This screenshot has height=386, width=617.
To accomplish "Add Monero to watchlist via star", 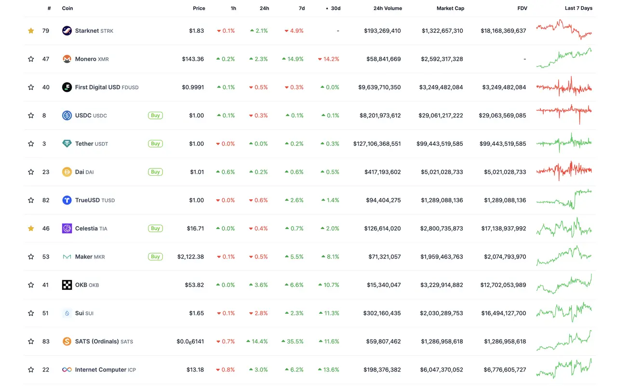I will (31, 59).
